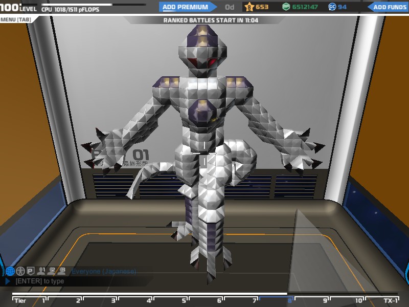Screen dimensions: 409x307
Task: Click the '0d' premium days remaining text
Action: 230,7
